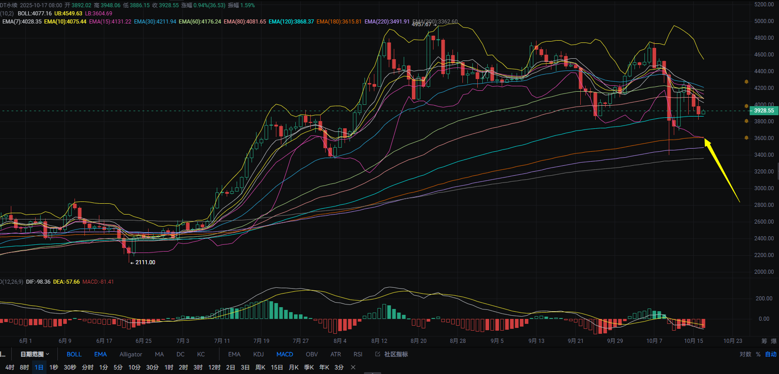Expand the 日期范围 date range dropdown
Screen dimensions: 779x374
click(34, 354)
